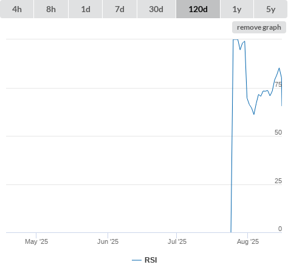Image resolution: width=288 pixels, height=276 pixels.
Task: Show the 1y time range
Action: click(237, 9)
